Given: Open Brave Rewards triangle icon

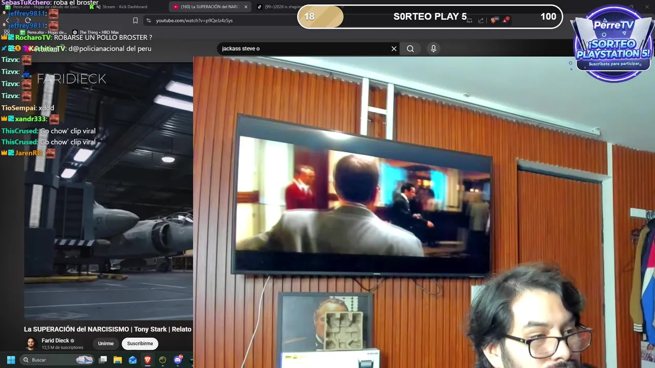Looking at the screenshot, I should [x=506, y=20].
